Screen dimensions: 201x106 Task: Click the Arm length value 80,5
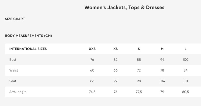(185, 92)
